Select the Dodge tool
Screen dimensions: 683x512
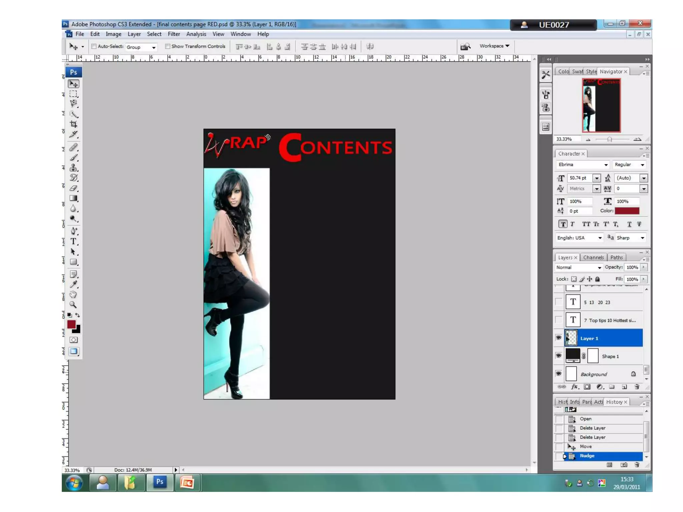(73, 219)
